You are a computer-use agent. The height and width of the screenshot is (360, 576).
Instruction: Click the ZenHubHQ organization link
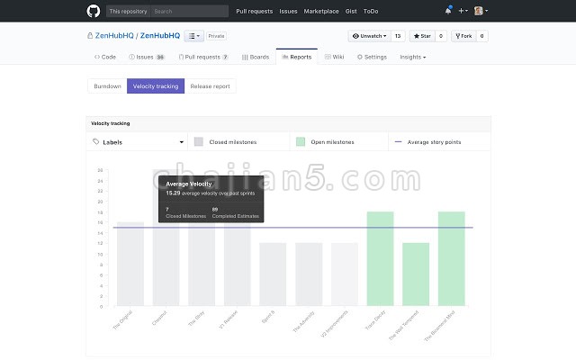(114, 36)
